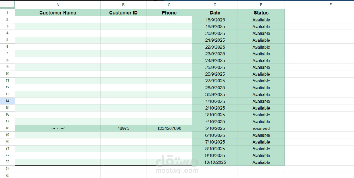
Task: Select the "Date" header cell
Action: point(215,13)
